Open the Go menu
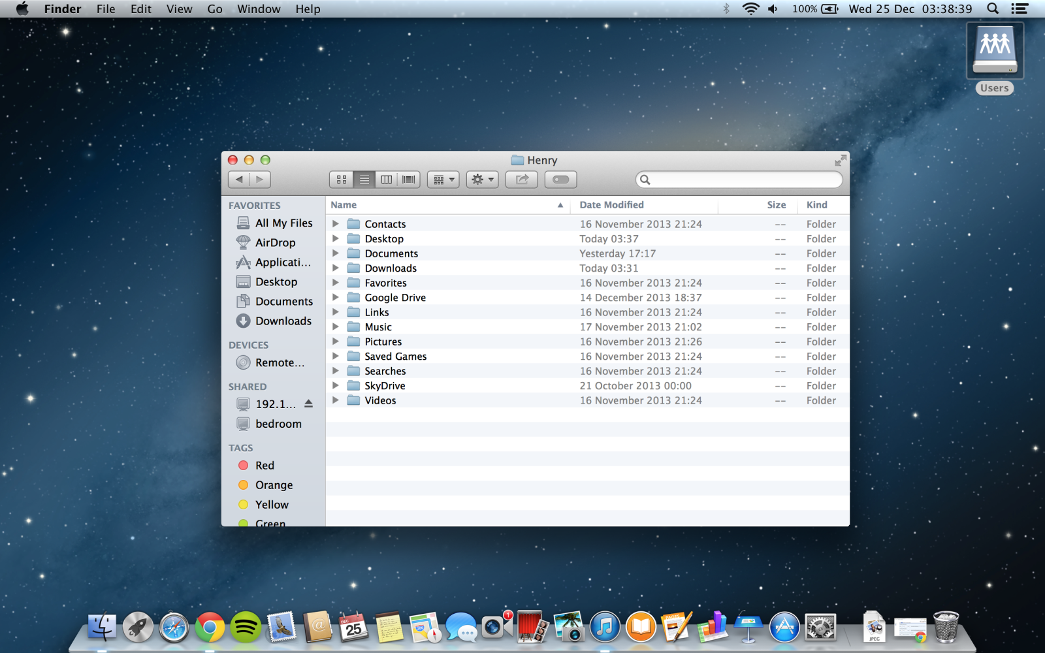 click(x=215, y=9)
